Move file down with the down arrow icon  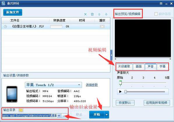click(106, 14)
